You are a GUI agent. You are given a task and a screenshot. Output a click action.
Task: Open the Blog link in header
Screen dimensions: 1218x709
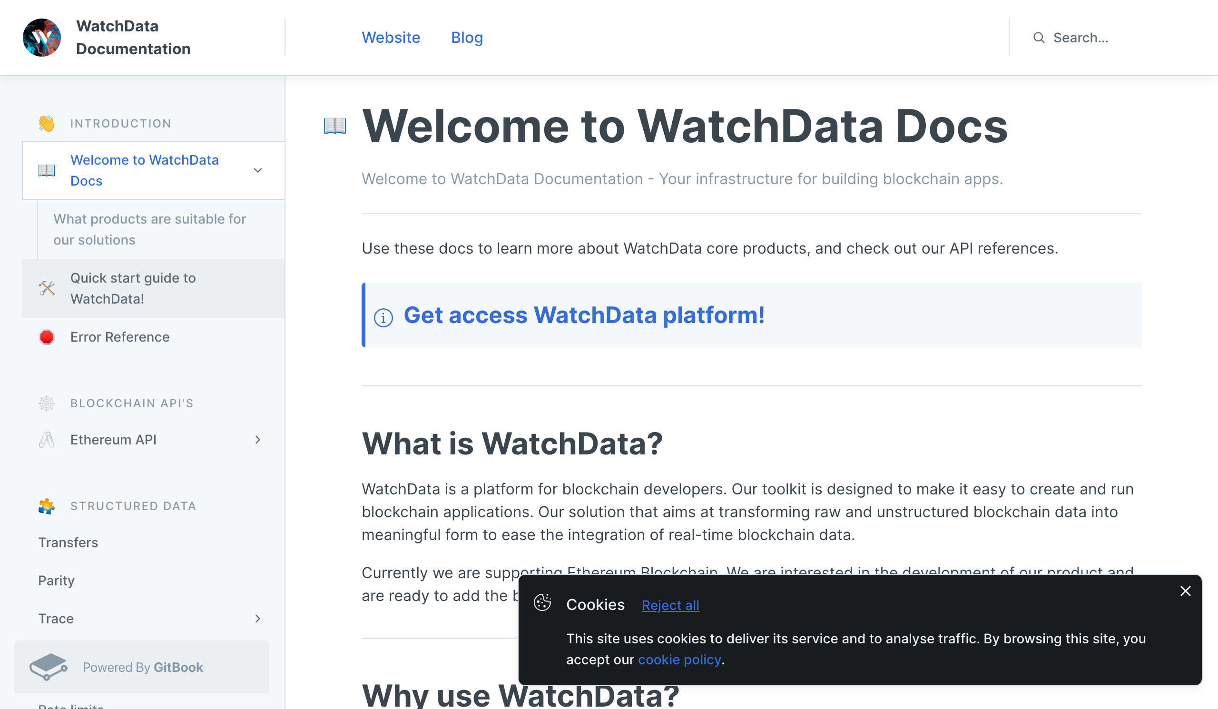coord(466,38)
